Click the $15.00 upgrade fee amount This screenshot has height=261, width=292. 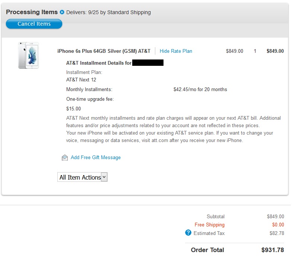pyautogui.click(x=73, y=109)
